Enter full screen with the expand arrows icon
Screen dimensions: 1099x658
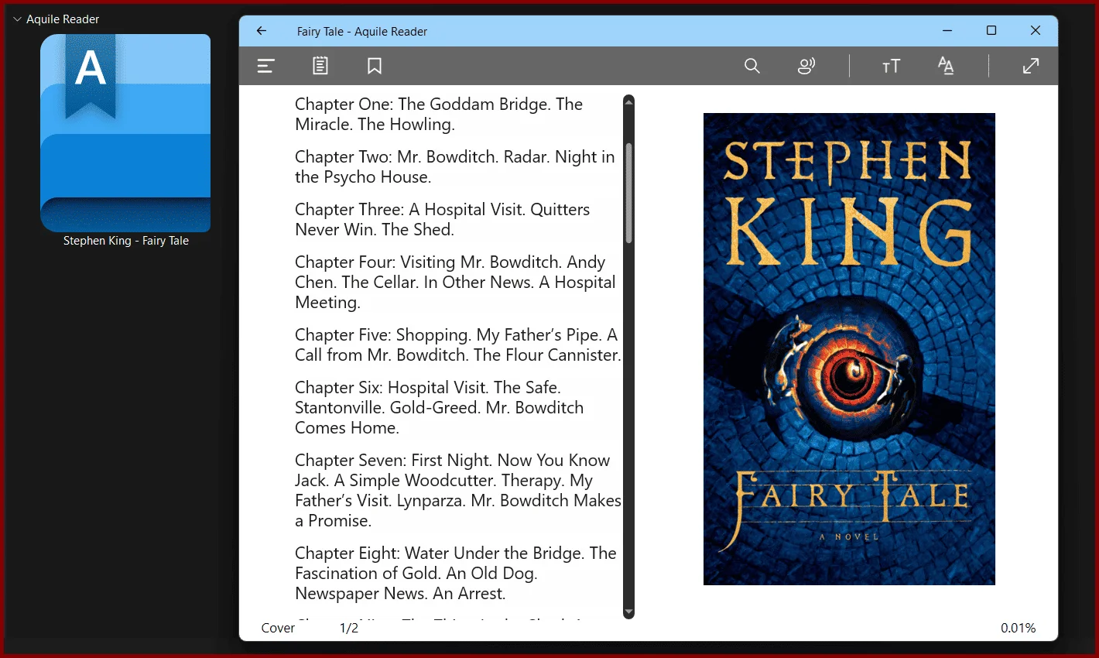click(1031, 67)
